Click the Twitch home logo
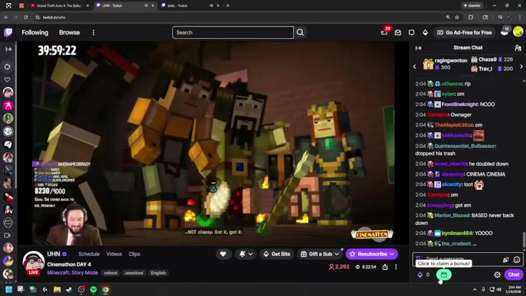The height and width of the screenshot is (296, 526). point(8,32)
